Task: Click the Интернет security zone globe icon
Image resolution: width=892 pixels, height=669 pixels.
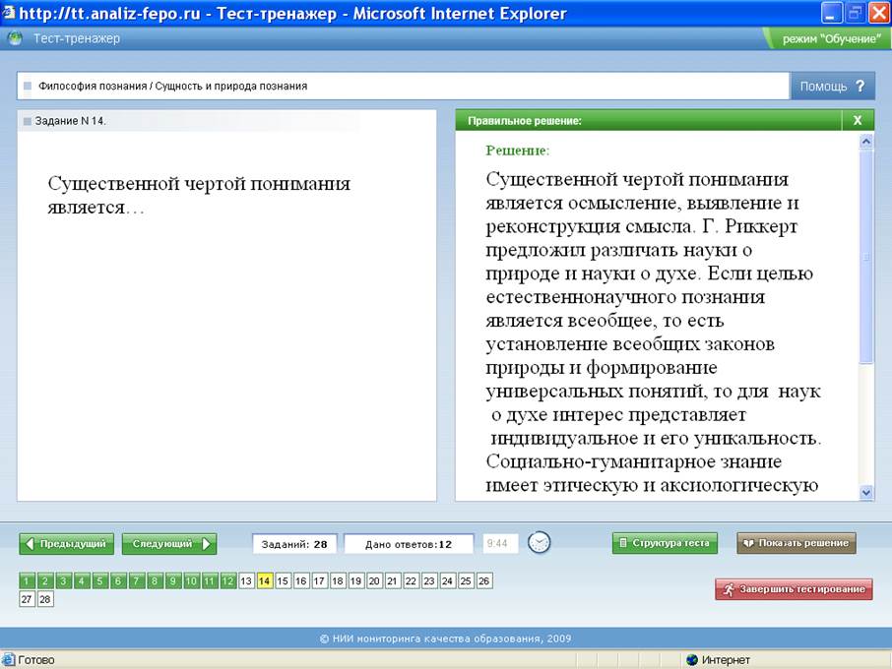Action: [692, 660]
